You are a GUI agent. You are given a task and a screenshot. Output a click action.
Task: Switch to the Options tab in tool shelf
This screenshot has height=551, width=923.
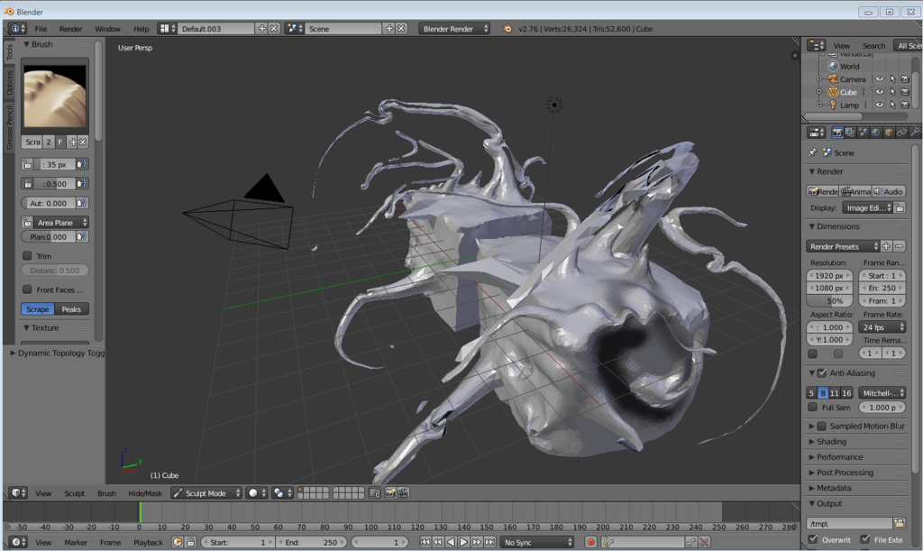click(10, 83)
